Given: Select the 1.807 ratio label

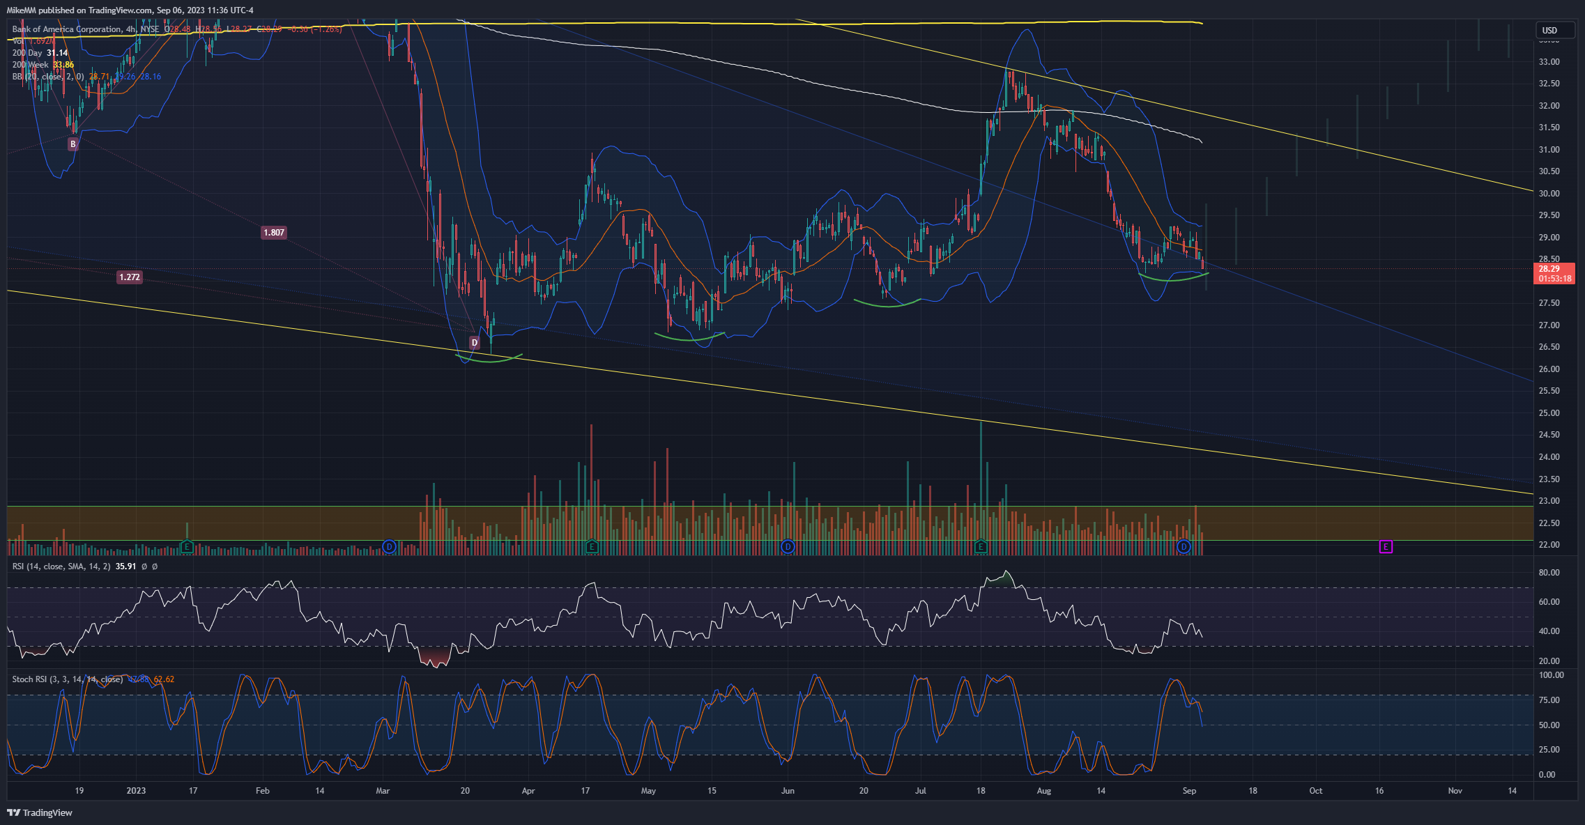Looking at the screenshot, I should pyautogui.click(x=274, y=233).
